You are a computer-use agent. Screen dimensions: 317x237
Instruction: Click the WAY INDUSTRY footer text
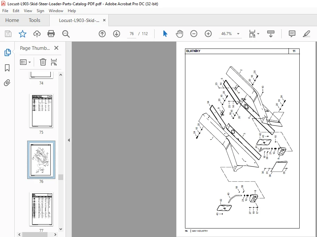pyautogui.click(x=200, y=231)
